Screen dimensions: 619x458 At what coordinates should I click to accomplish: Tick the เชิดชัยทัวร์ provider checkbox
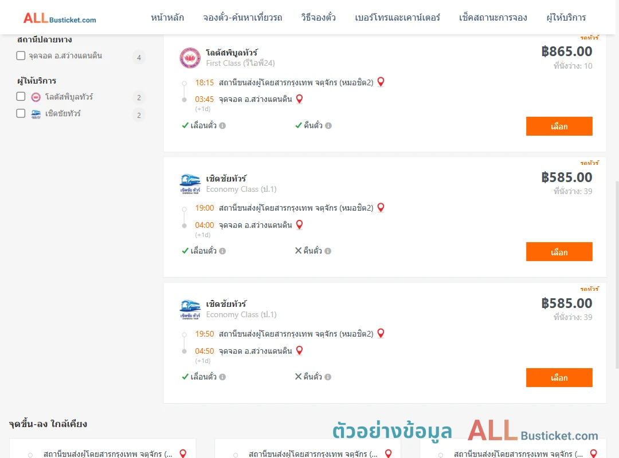21,113
